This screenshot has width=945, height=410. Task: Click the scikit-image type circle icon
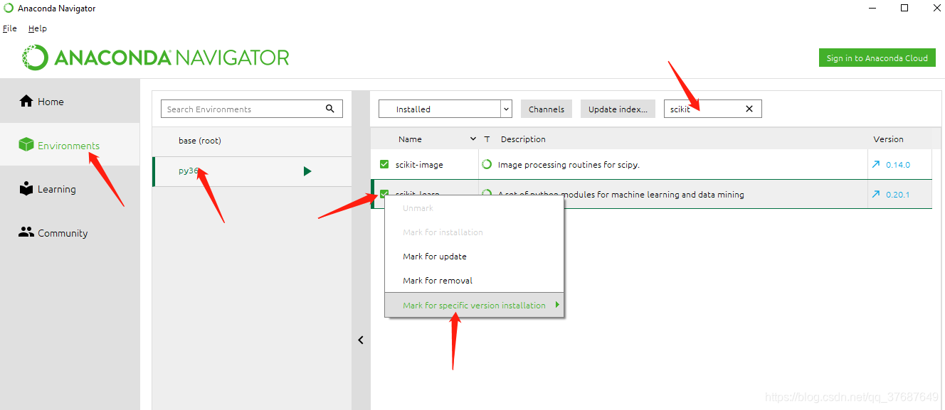[487, 164]
